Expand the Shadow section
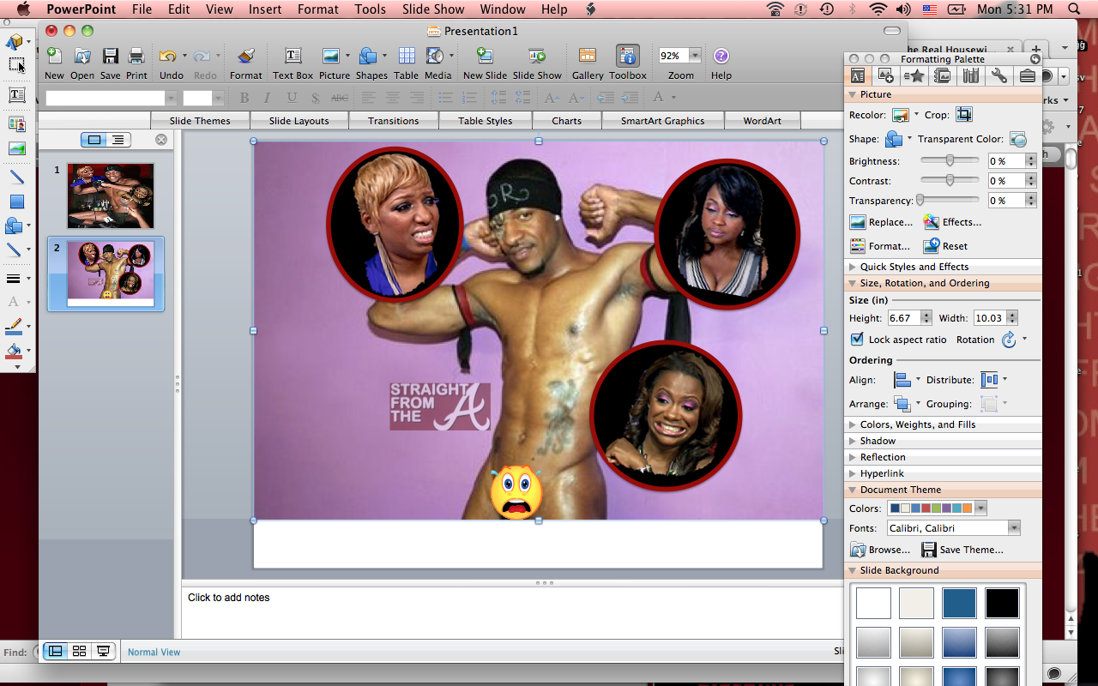This screenshot has height=686, width=1098. point(878,441)
